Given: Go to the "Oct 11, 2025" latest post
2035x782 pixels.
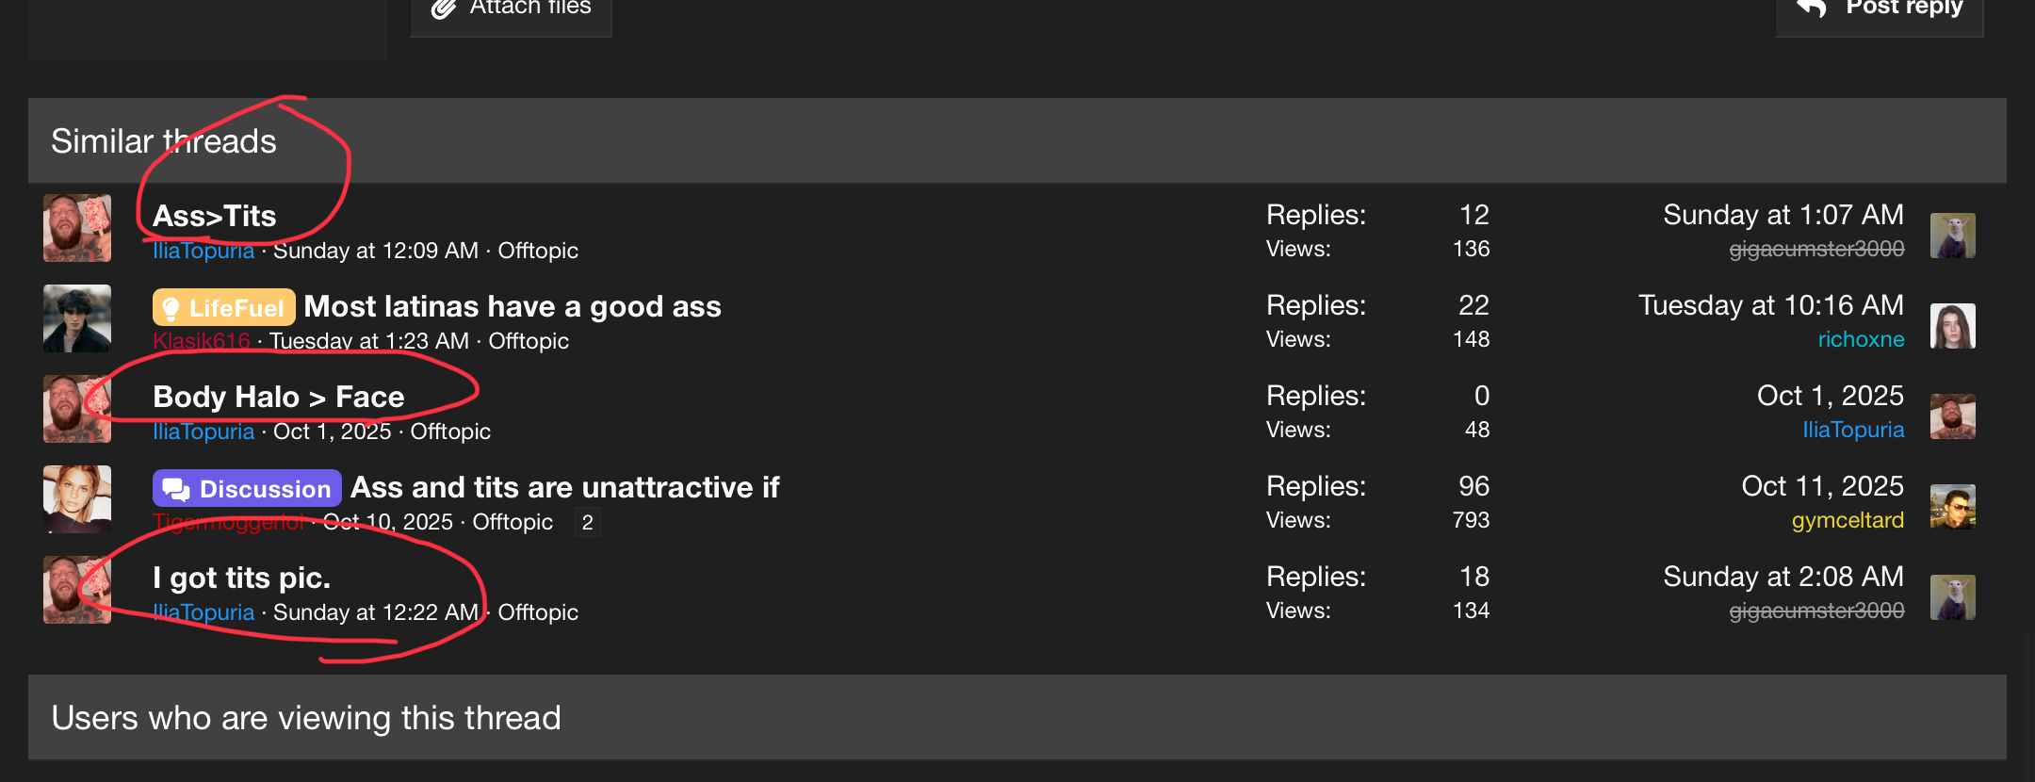Looking at the screenshot, I should pos(1822,486).
